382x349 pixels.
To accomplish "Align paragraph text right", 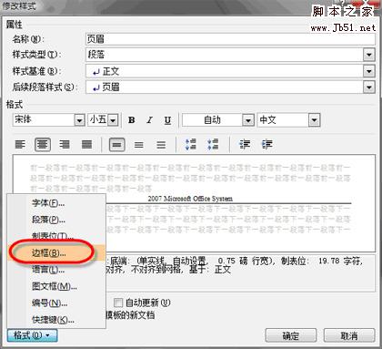I will pos(65,144).
